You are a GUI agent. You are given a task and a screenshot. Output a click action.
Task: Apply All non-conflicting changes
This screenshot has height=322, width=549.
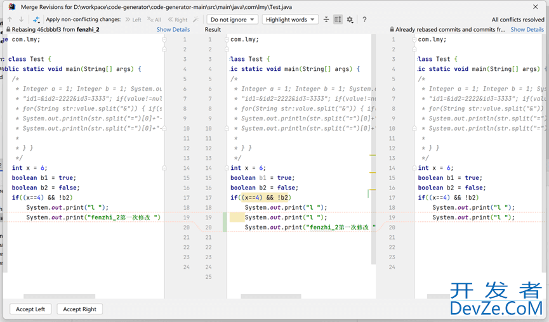click(154, 20)
